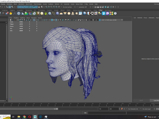The width and height of the screenshot is (159, 119).
Task: Click the four colored dots shelf icon
Action: [x=111, y=14]
